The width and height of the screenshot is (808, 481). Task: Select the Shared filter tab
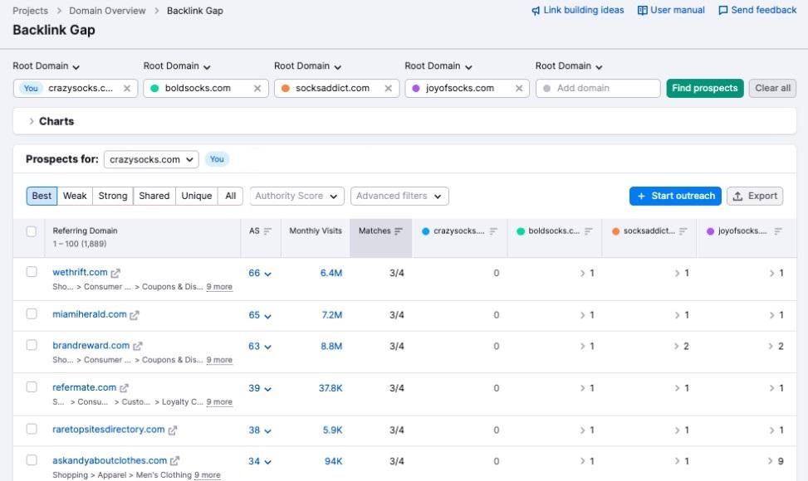point(154,196)
